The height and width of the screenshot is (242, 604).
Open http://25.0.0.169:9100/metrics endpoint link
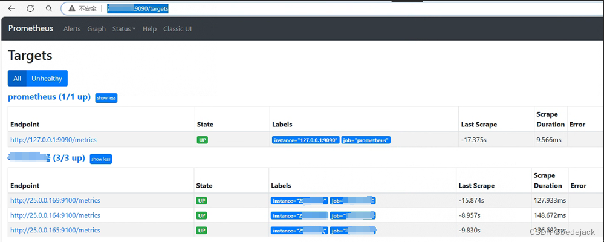tap(55, 200)
